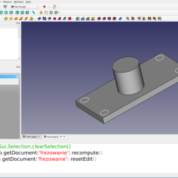This screenshot has width=178, height=178.
Task: Click the blue Pocket tool icon
Action: click(39, 19)
